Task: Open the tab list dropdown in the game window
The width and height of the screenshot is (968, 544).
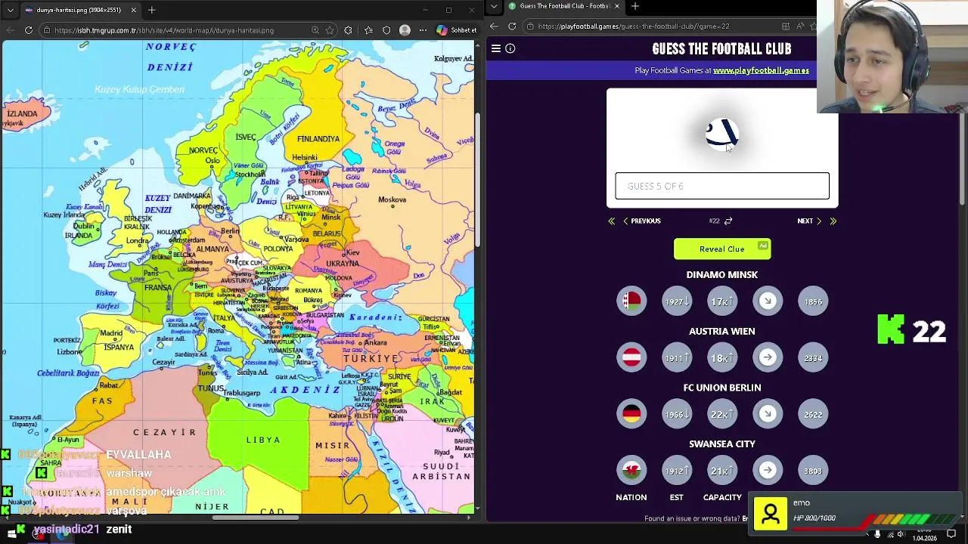Action: tap(493, 6)
